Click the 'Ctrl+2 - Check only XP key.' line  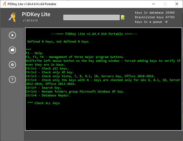pos(50,73)
